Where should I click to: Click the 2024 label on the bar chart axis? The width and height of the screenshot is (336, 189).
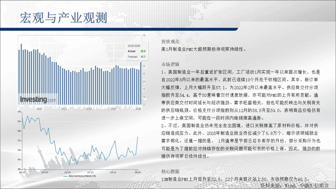coord(89,109)
